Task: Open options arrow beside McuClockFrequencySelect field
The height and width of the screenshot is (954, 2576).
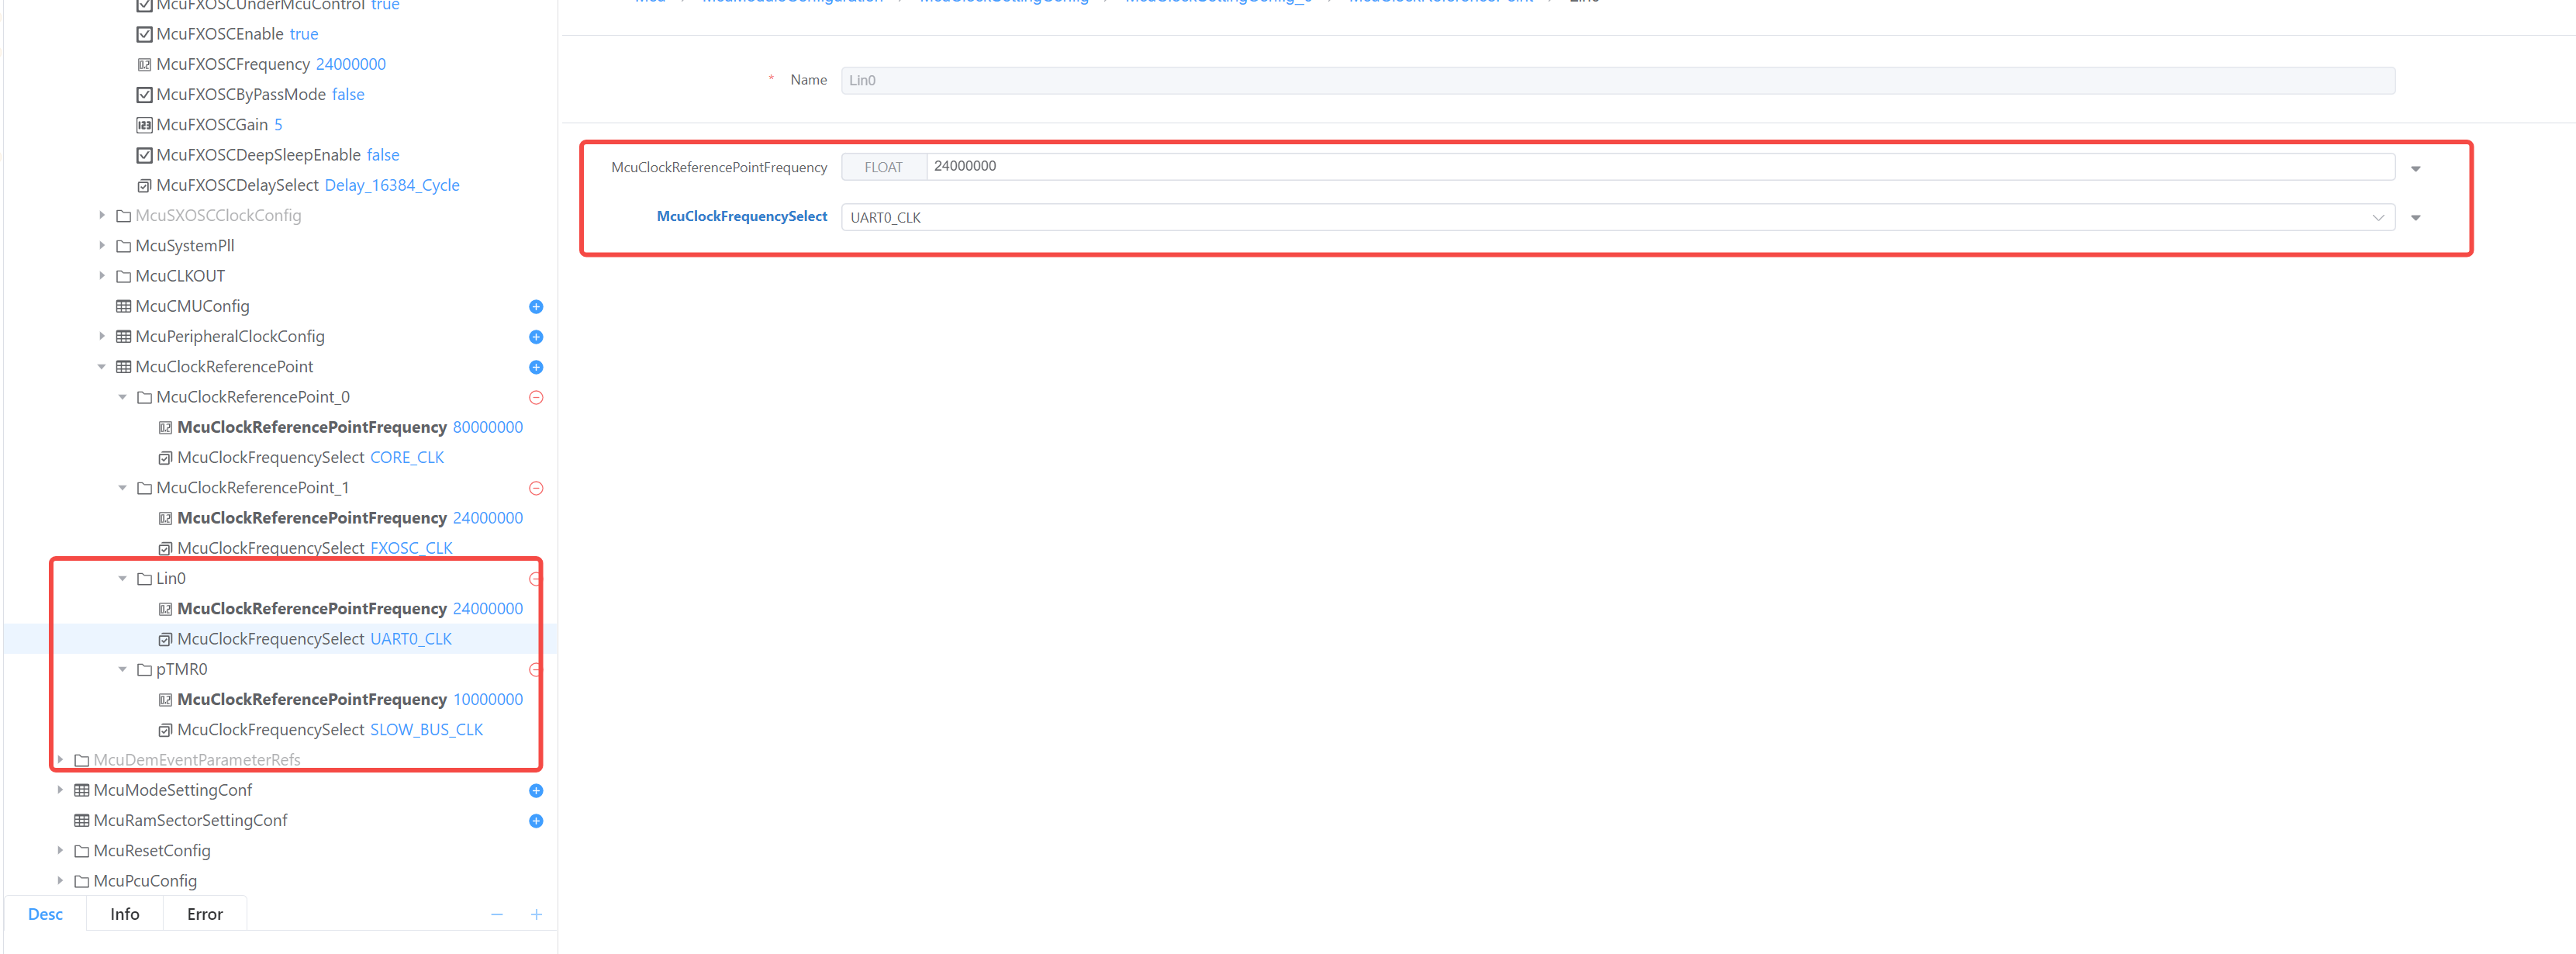Action: pos(2416,218)
